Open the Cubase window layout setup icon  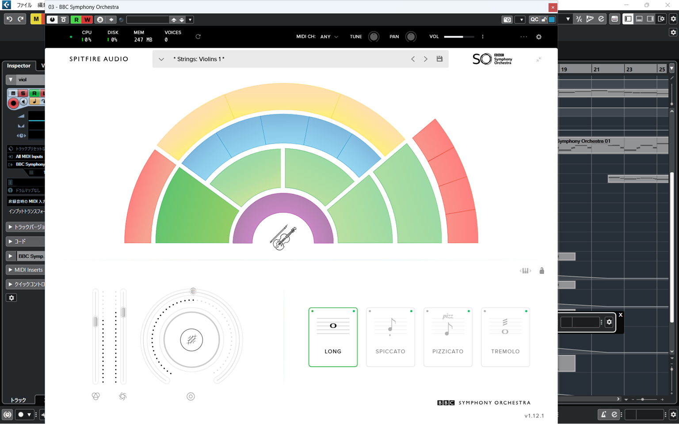click(661, 19)
